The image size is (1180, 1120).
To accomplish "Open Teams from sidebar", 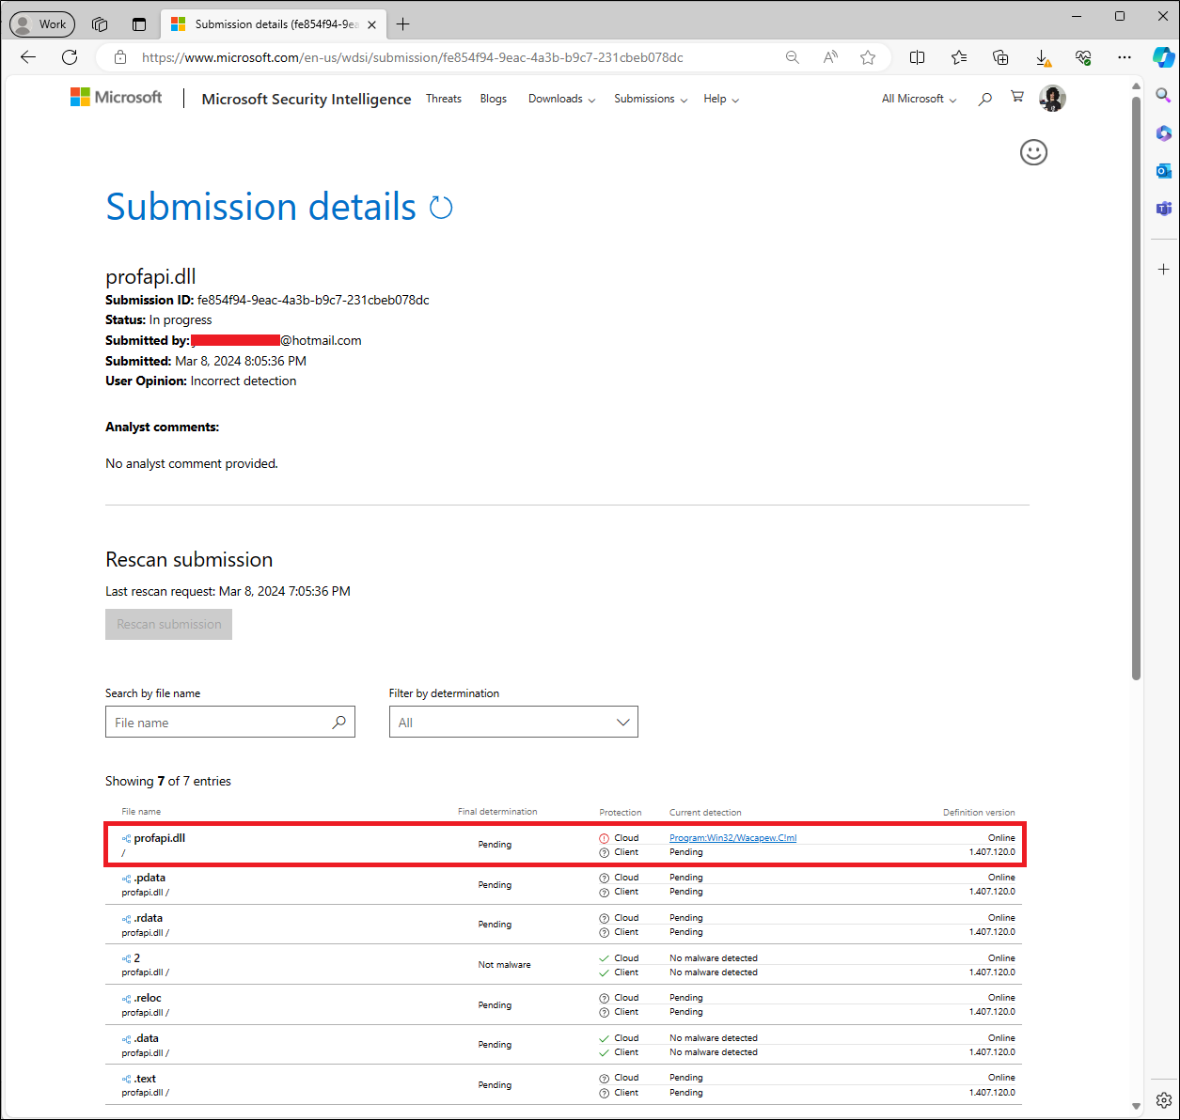I will tap(1163, 208).
